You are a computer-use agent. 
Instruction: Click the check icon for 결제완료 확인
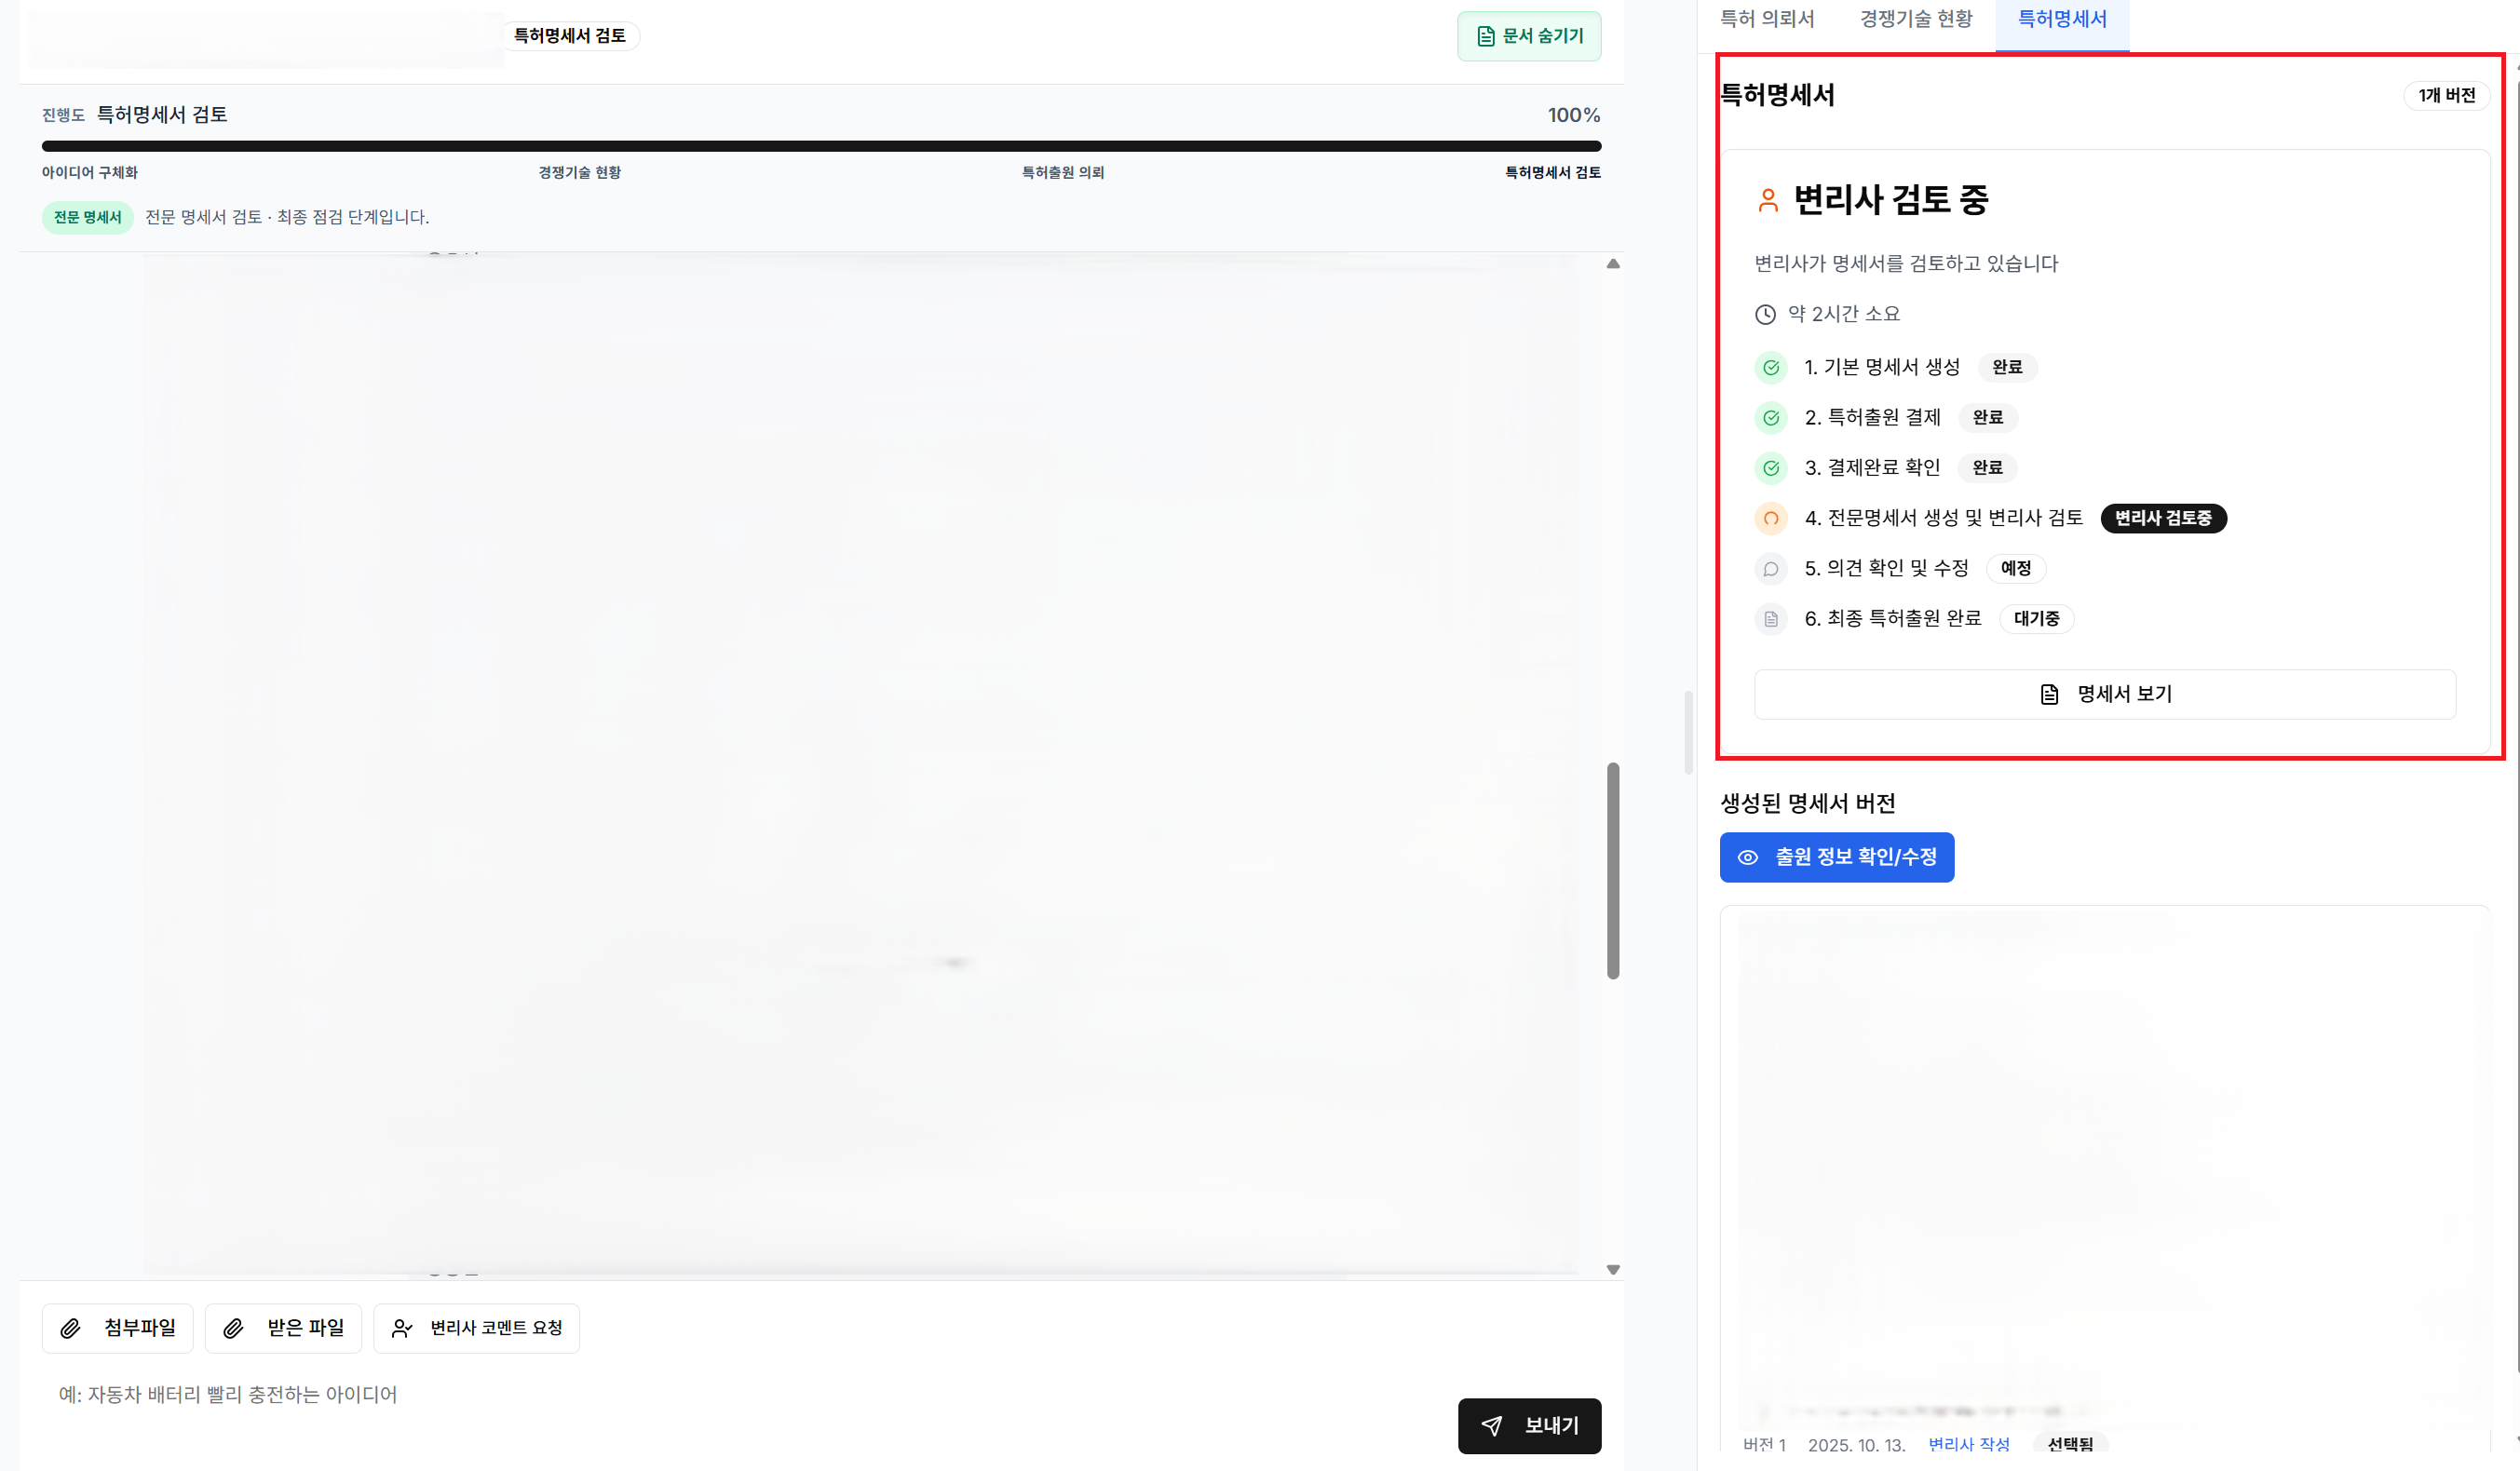click(1770, 468)
